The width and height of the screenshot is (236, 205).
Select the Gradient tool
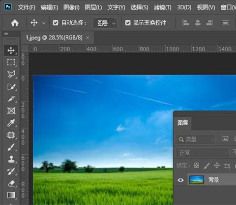tap(11, 195)
